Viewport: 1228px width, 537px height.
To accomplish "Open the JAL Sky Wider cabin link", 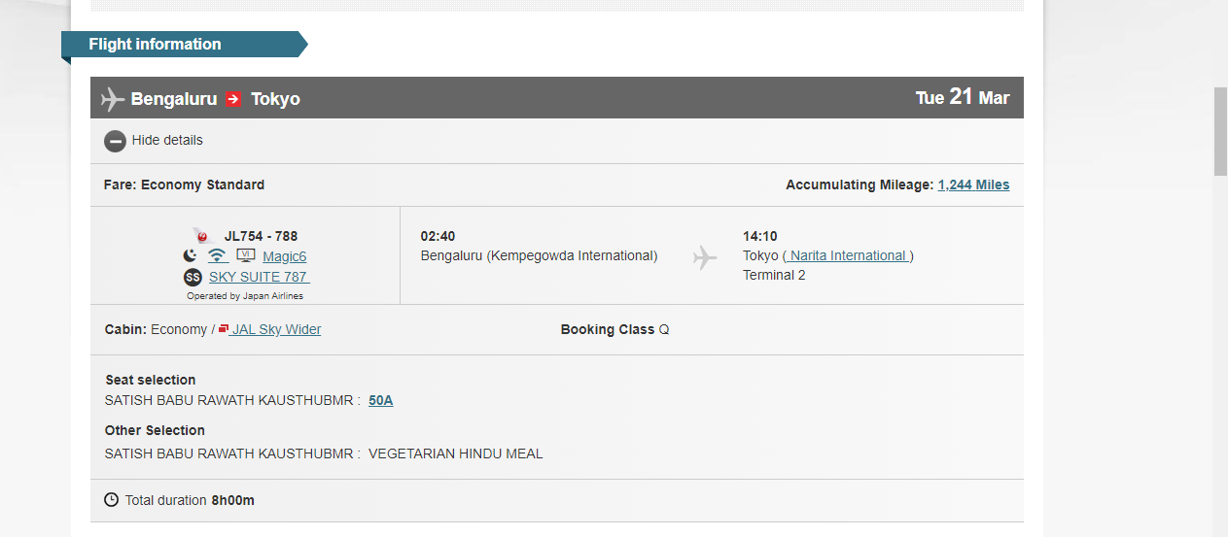I will [276, 329].
